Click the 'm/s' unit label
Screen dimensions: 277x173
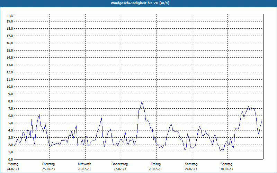10,16
